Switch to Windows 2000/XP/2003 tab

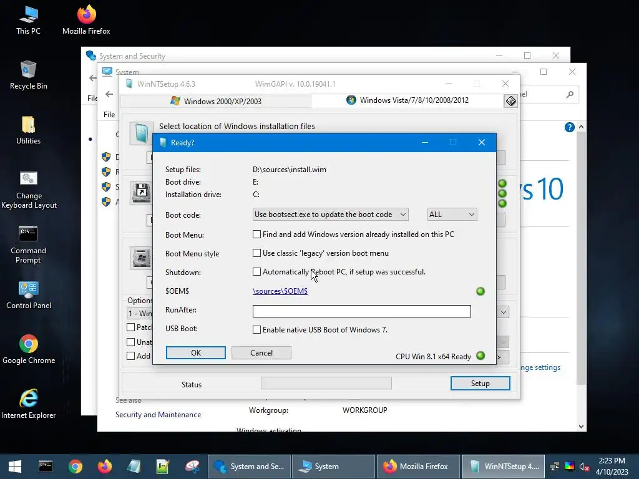216,101
